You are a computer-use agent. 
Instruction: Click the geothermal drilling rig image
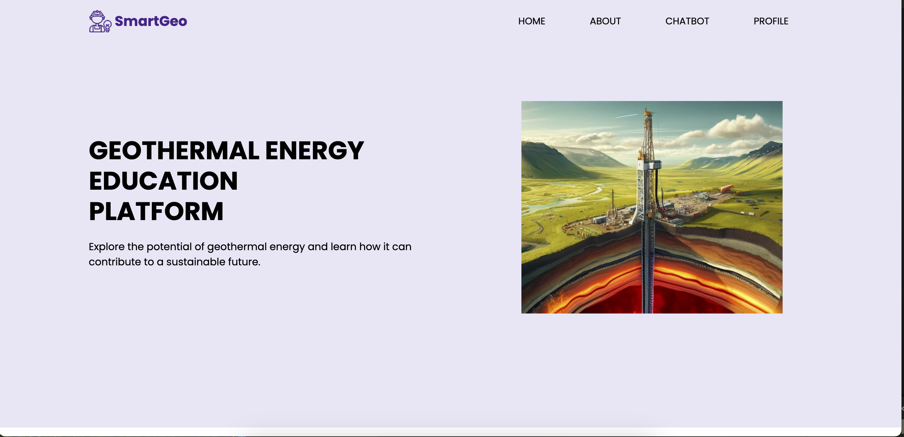[652, 207]
